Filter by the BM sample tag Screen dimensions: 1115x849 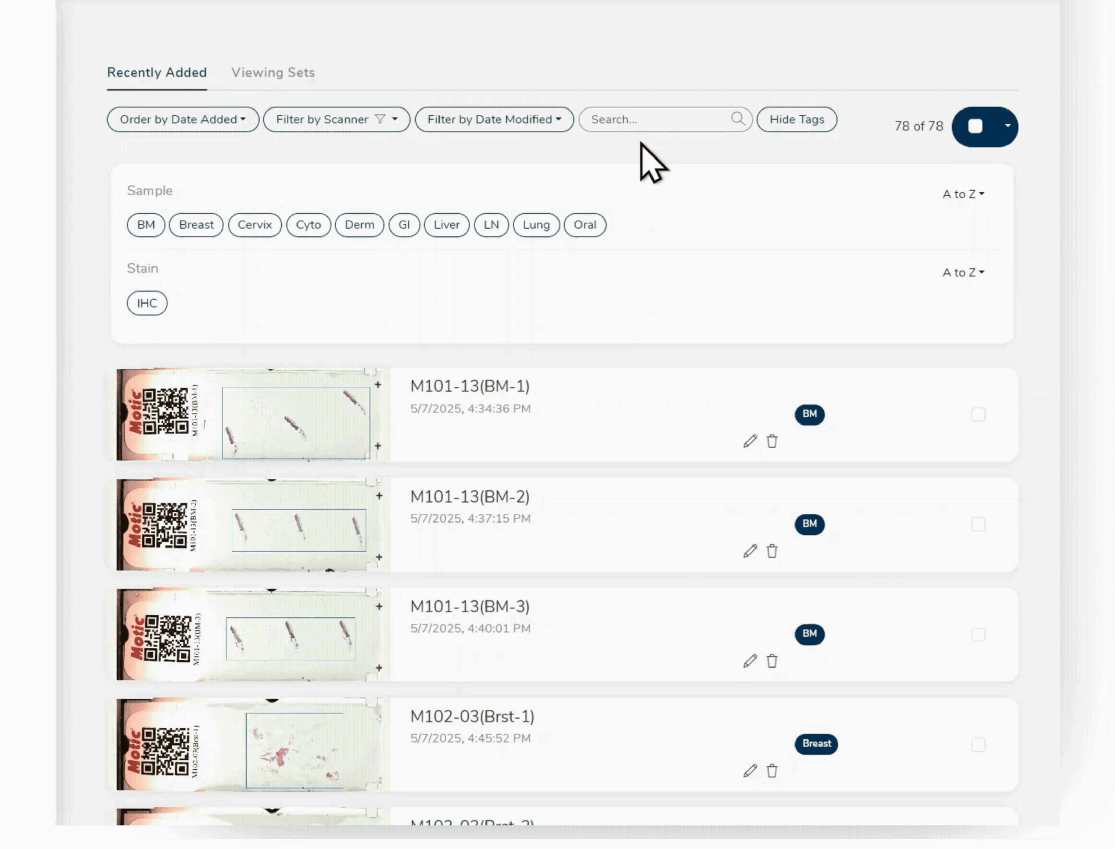tap(146, 225)
